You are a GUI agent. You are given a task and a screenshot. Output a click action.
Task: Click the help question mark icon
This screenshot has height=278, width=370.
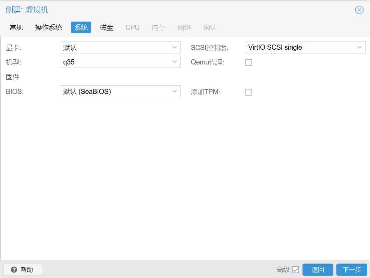(x=14, y=270)
